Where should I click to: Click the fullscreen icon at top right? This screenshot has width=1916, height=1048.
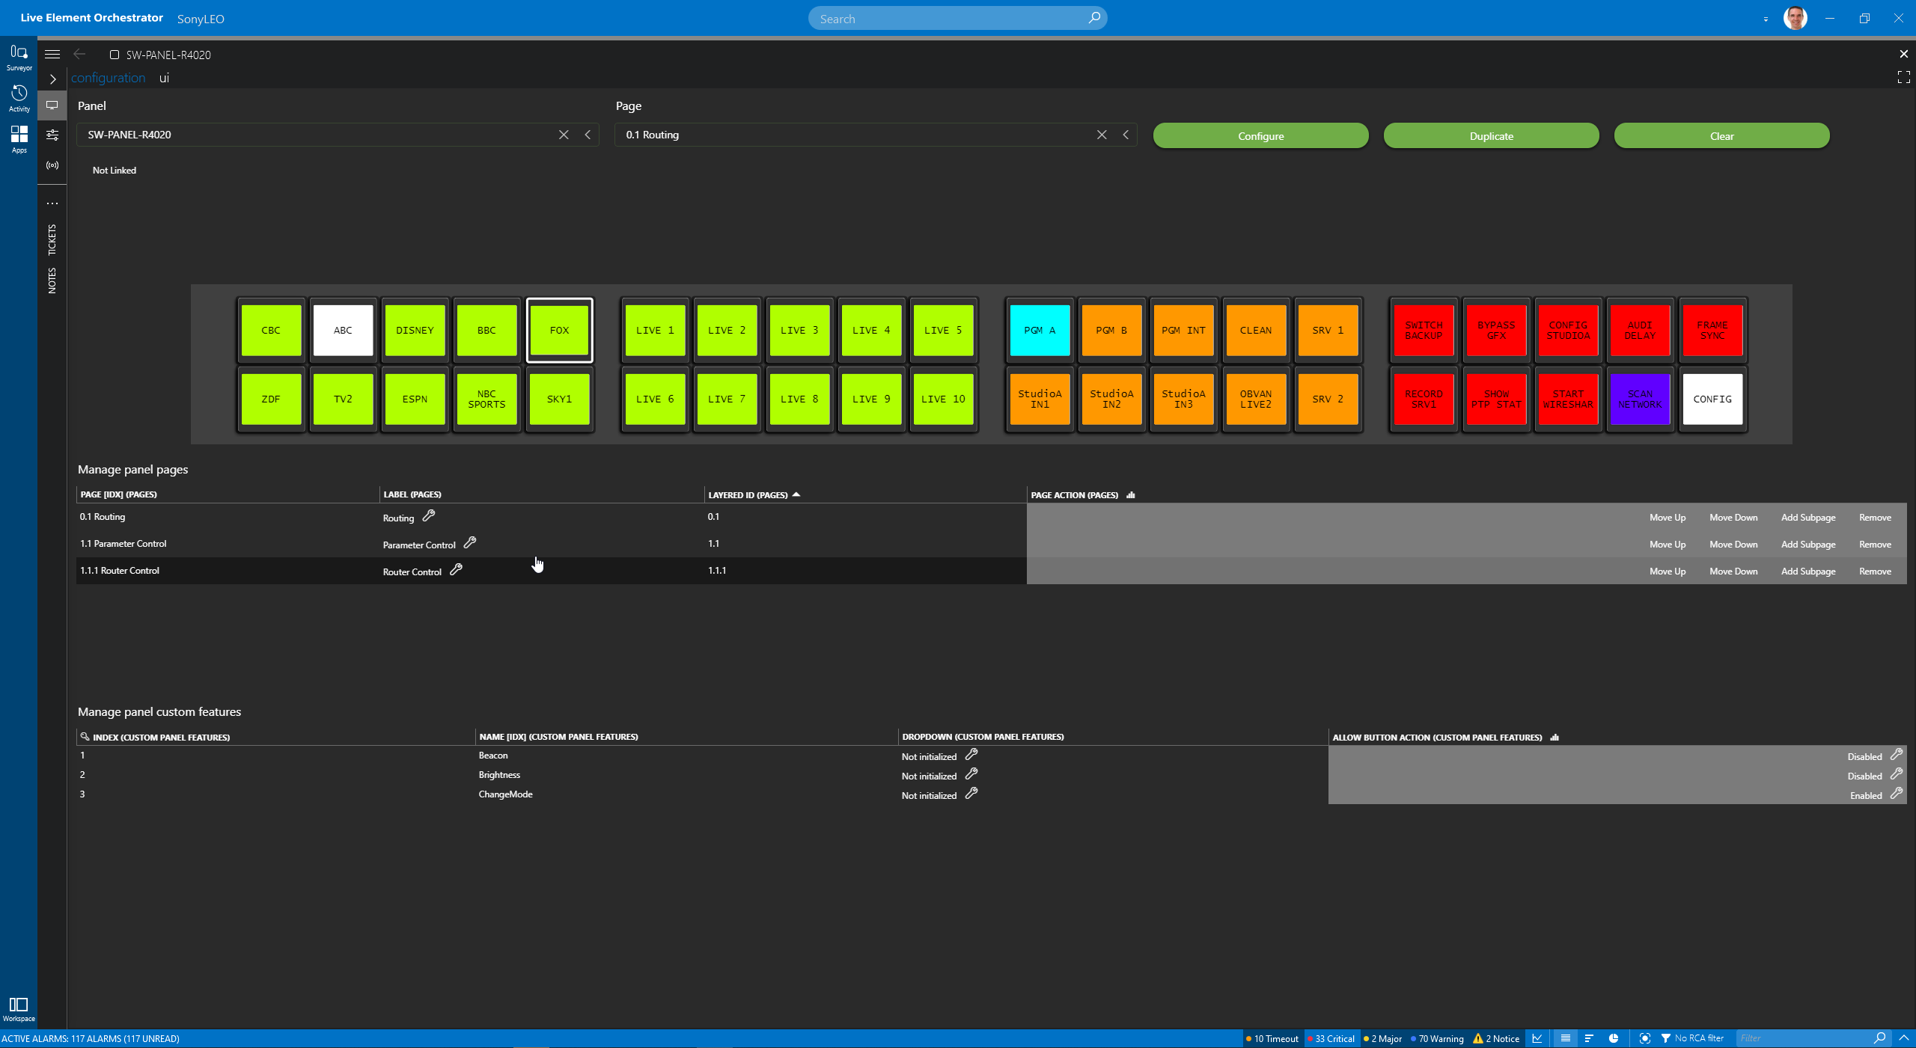coord(1903,77)
